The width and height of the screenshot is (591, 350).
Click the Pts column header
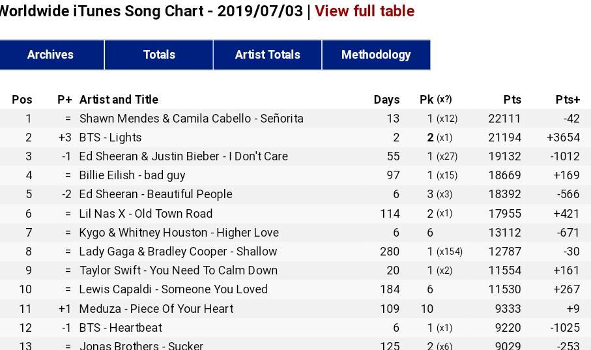512,100
